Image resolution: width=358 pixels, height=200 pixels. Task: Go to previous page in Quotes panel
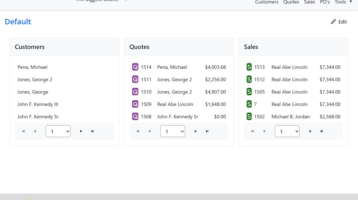pyautogui.click(x=149, y=131)
